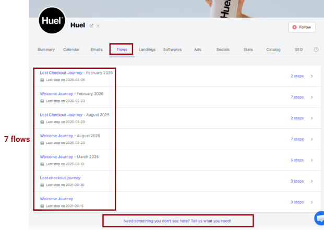Click calendar icon beside Last step 2021-09-30
Image resolution: width=324 pixels, height=230 pixels.
click(x=42, y=185)
